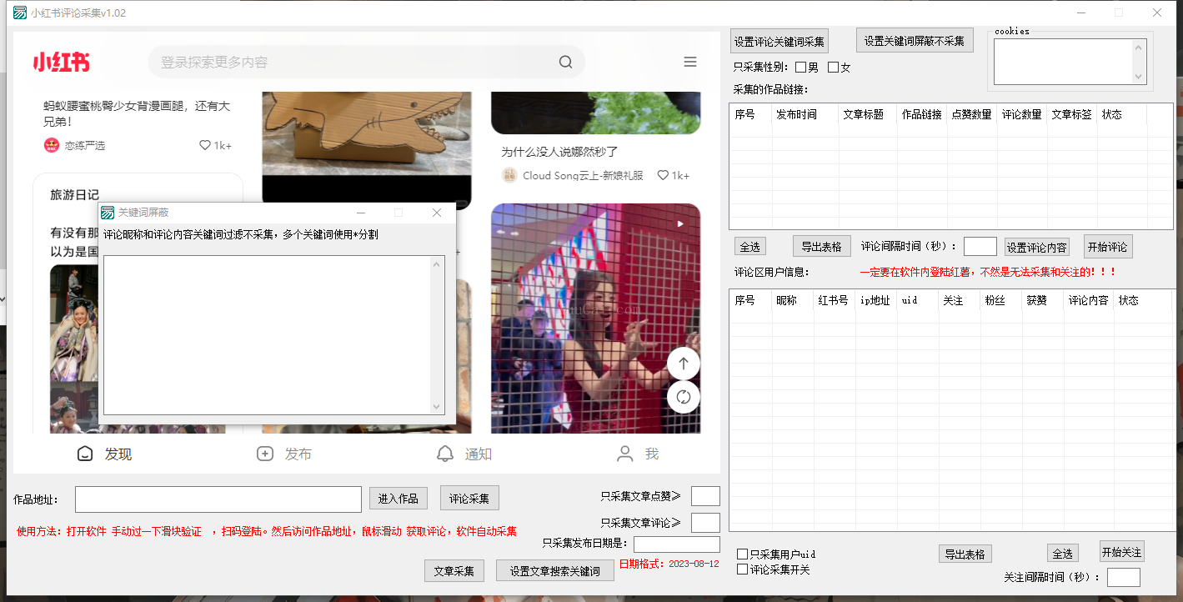Click the play triangle on the video thumbnail
Screen dimensions: 1183x602
pyautogui.click(x=679, y=223)
